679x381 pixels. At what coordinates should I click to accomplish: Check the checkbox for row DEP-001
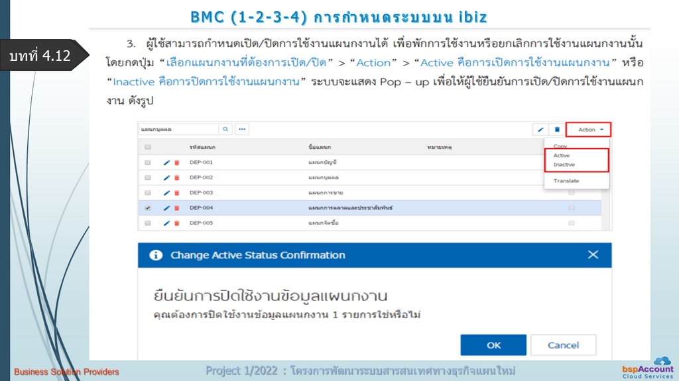coord(148,163)
